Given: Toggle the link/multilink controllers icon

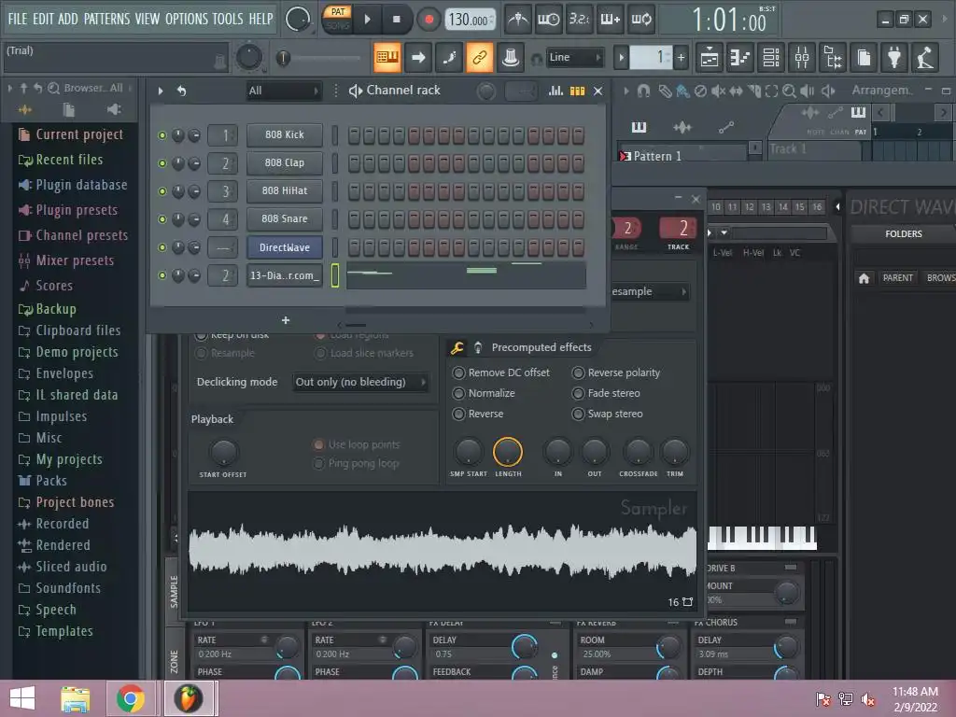Looking at the screenshot, I should click(480, 57).
